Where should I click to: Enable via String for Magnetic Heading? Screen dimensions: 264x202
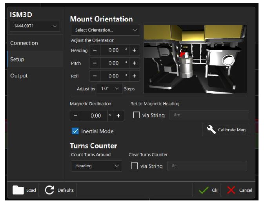click(136, 115)
